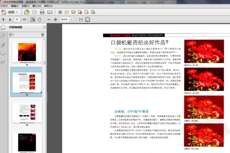
Task: Open the layers panel icon
Action: coord(3,53)
